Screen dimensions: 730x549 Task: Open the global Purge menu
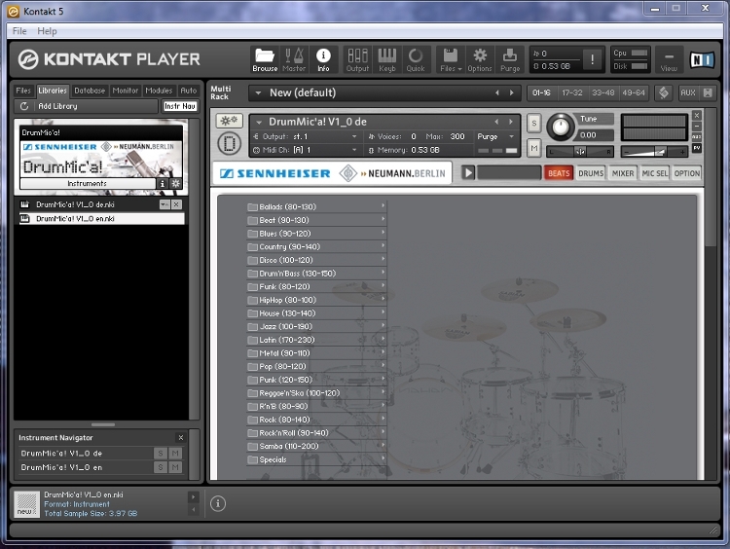(510, 59)
